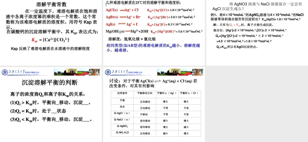Click the 逆向移动 cell in the 加 NaCl row
This screenshot has width=308, height=142.
click(x=145, y=121)
